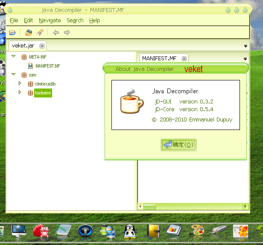Click the 'JD-GUI version 0.3.2' text
Viewport: 263px width, 245px height.
[x=184, y=102]
